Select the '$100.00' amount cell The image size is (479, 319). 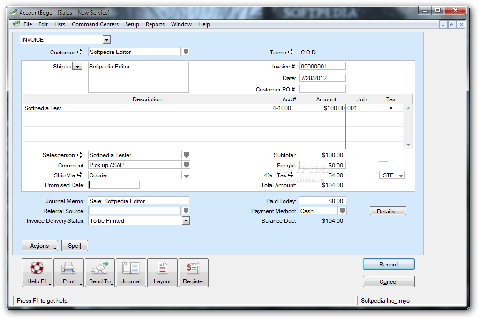click(x=327, y=108)
